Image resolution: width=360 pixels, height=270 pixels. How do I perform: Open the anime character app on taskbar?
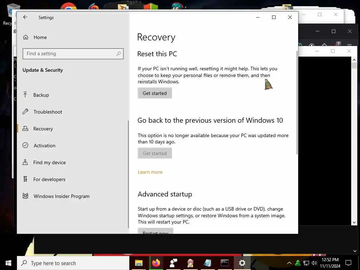[190, 263]
